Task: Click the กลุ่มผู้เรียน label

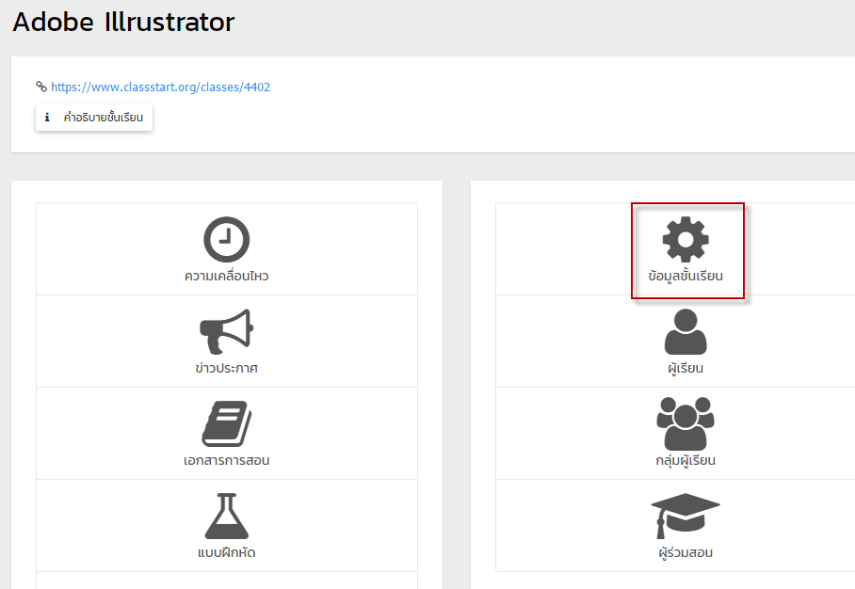Action: tap(686, 460)
